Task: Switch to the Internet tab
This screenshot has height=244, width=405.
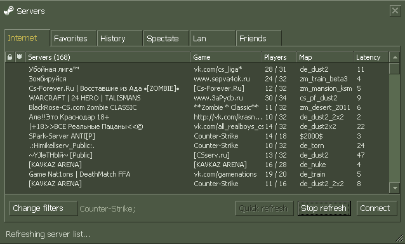Action: coord(27,38)
